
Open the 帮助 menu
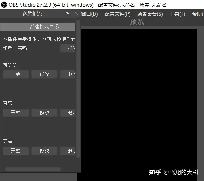tap(198, 14)
